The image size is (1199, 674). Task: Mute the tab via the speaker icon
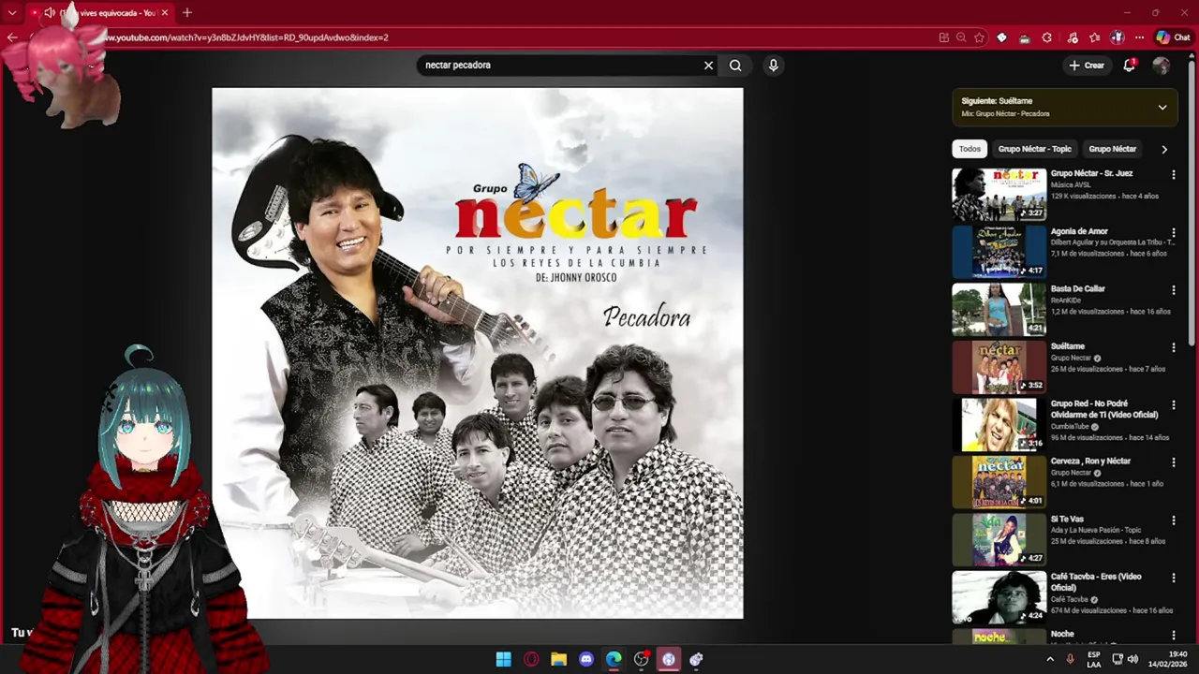50,13
